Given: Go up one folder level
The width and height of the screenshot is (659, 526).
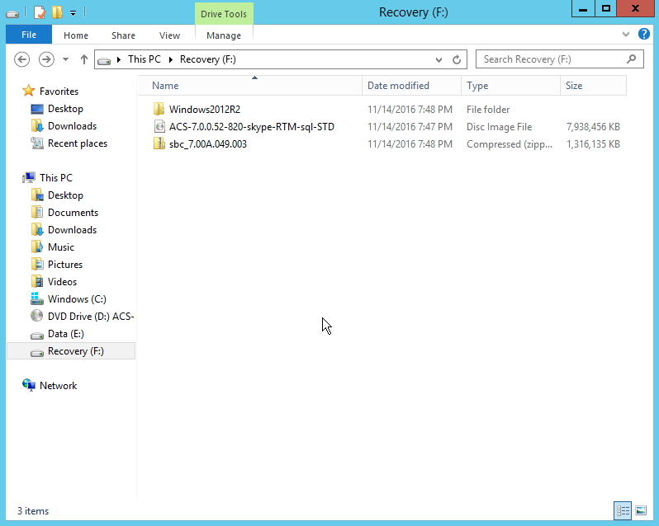Looking at the screenshot, I should pos(84,59).
